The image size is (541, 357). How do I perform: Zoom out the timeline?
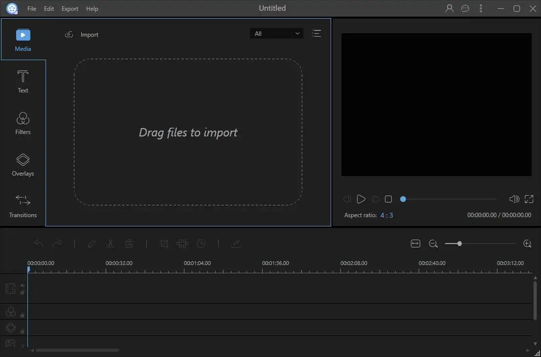(433, 244)
